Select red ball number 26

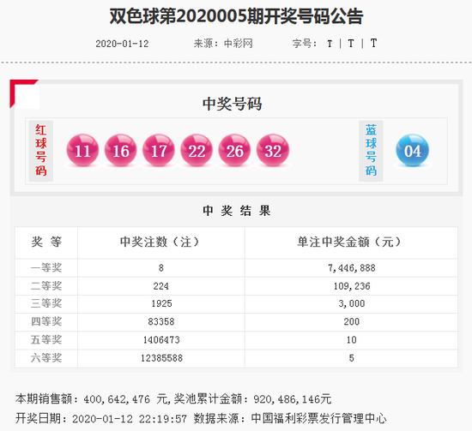pos(234,150)
